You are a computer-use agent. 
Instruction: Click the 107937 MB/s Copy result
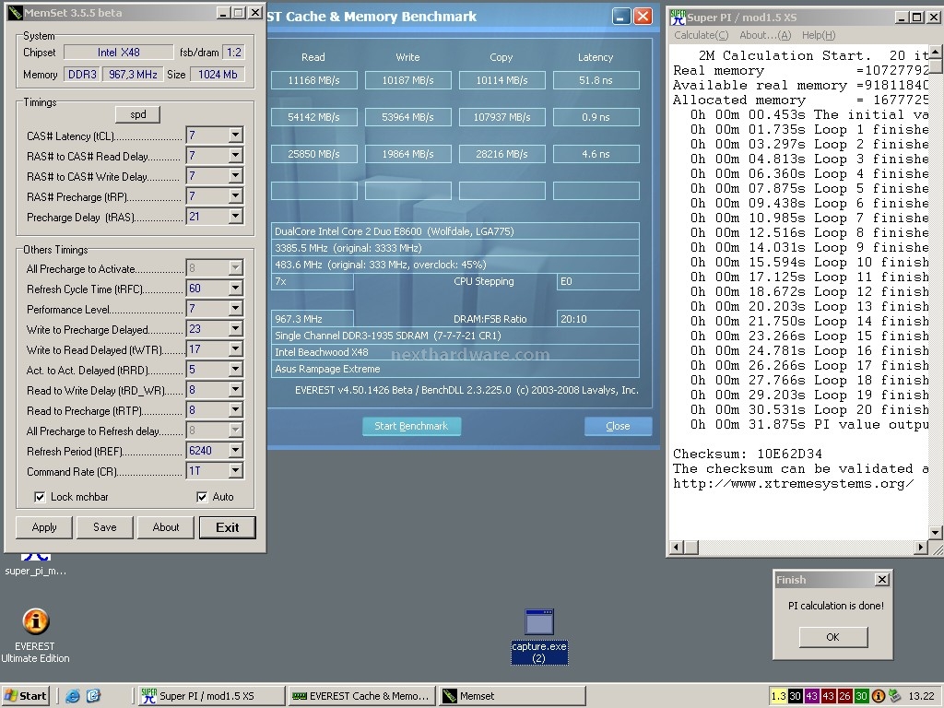(502, 117)
